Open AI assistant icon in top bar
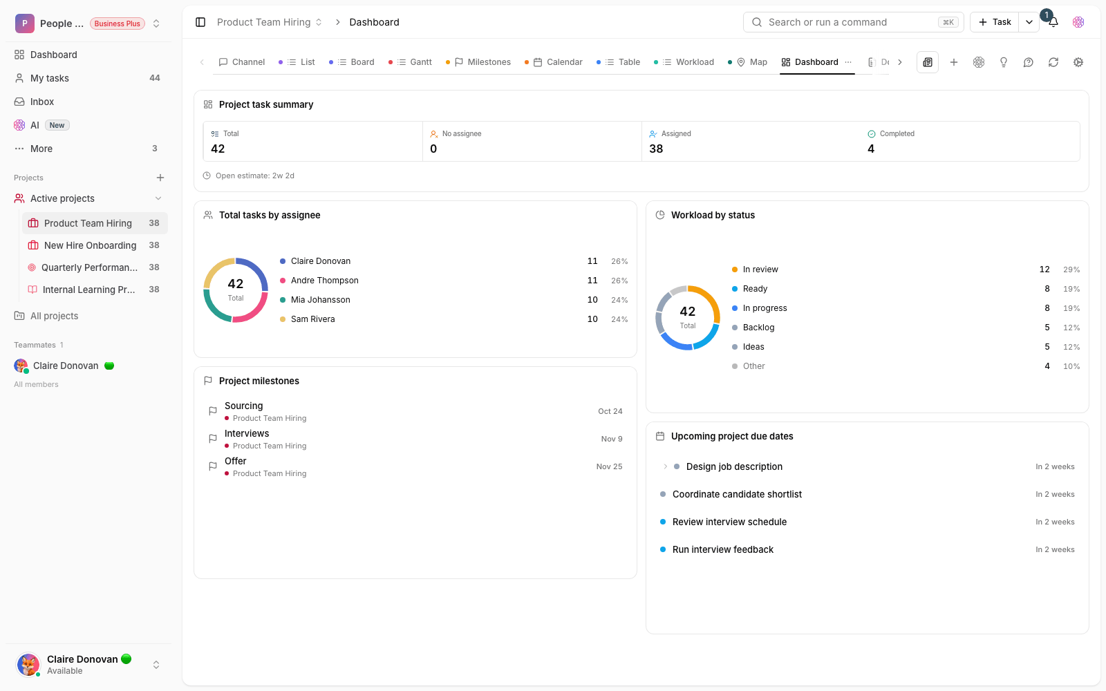This screenshot has height=691, width=1106. (x=1078, y=22)
